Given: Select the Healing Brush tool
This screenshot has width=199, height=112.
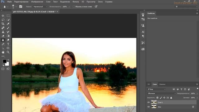Looking at the screenshot, I should 3,28.
